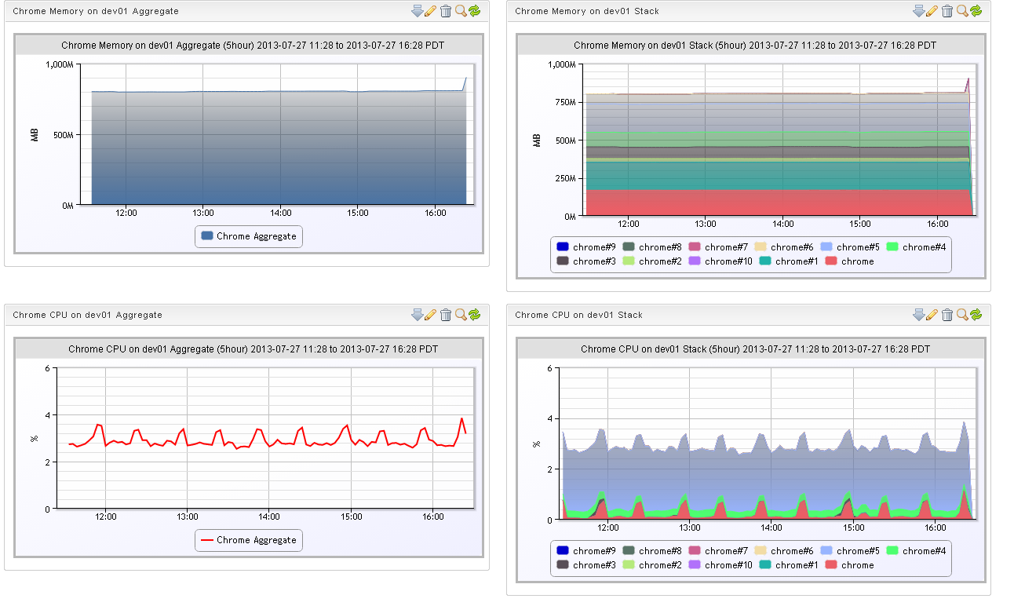1014x606 pixels.
Task: Select chrome#8 label in CPU Stack legend
Action: pos(660,551)
